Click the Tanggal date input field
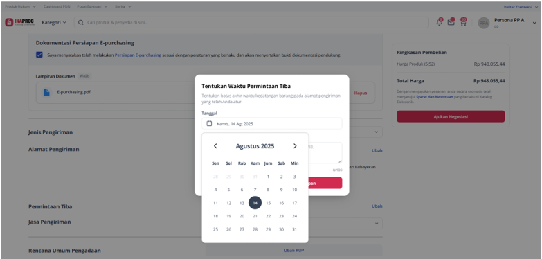542x259 pixels. [271, 123]
